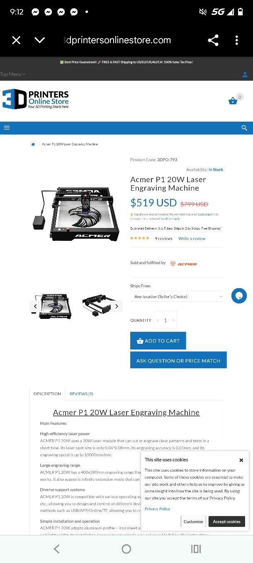Show next product thumbnail with right arrow

pos(117,306)
